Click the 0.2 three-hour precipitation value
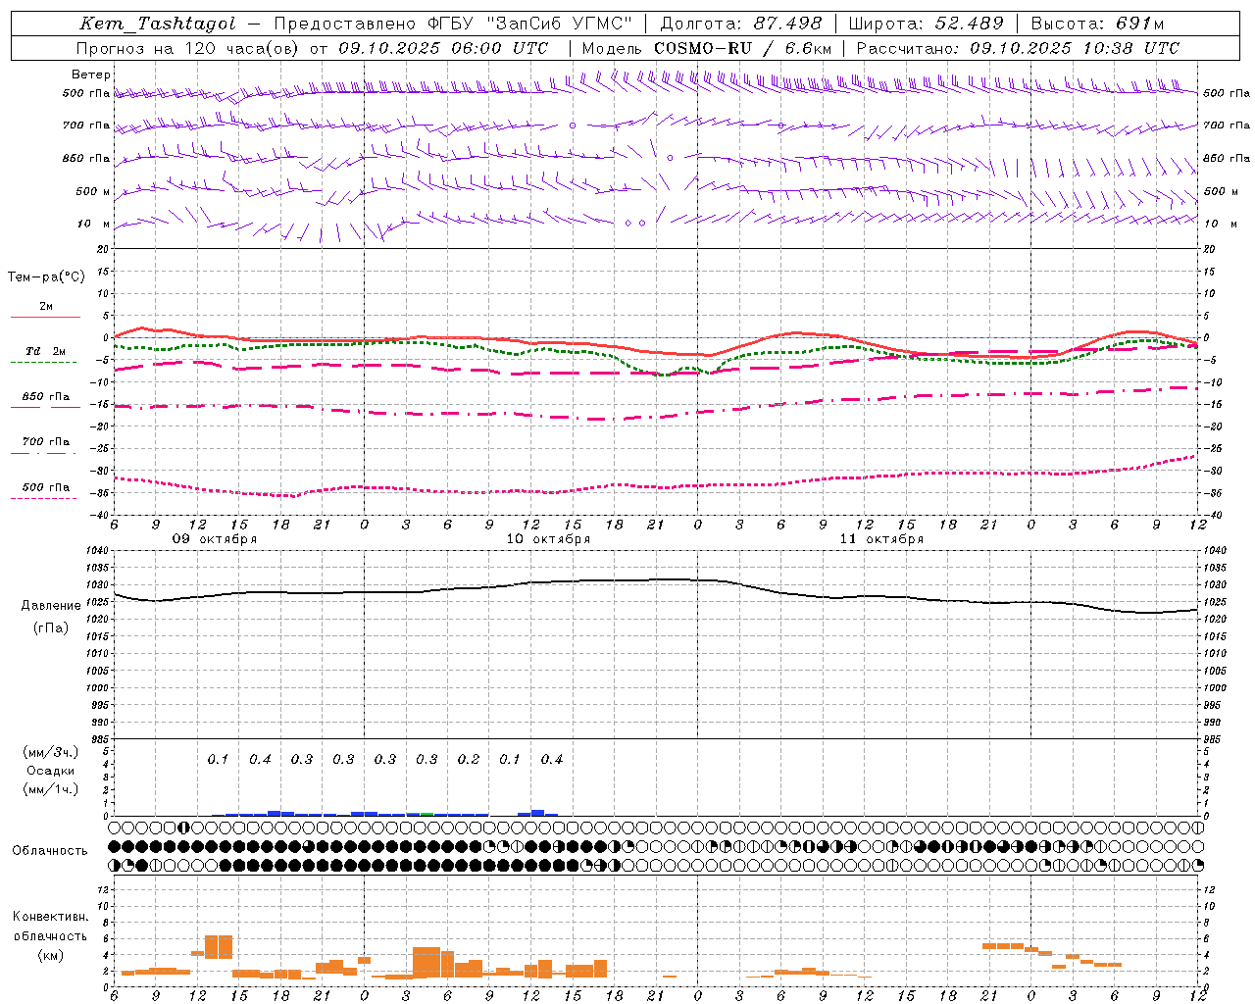Image resolution: width=1255 pixels, height=1004 pixels. point(469,760)
